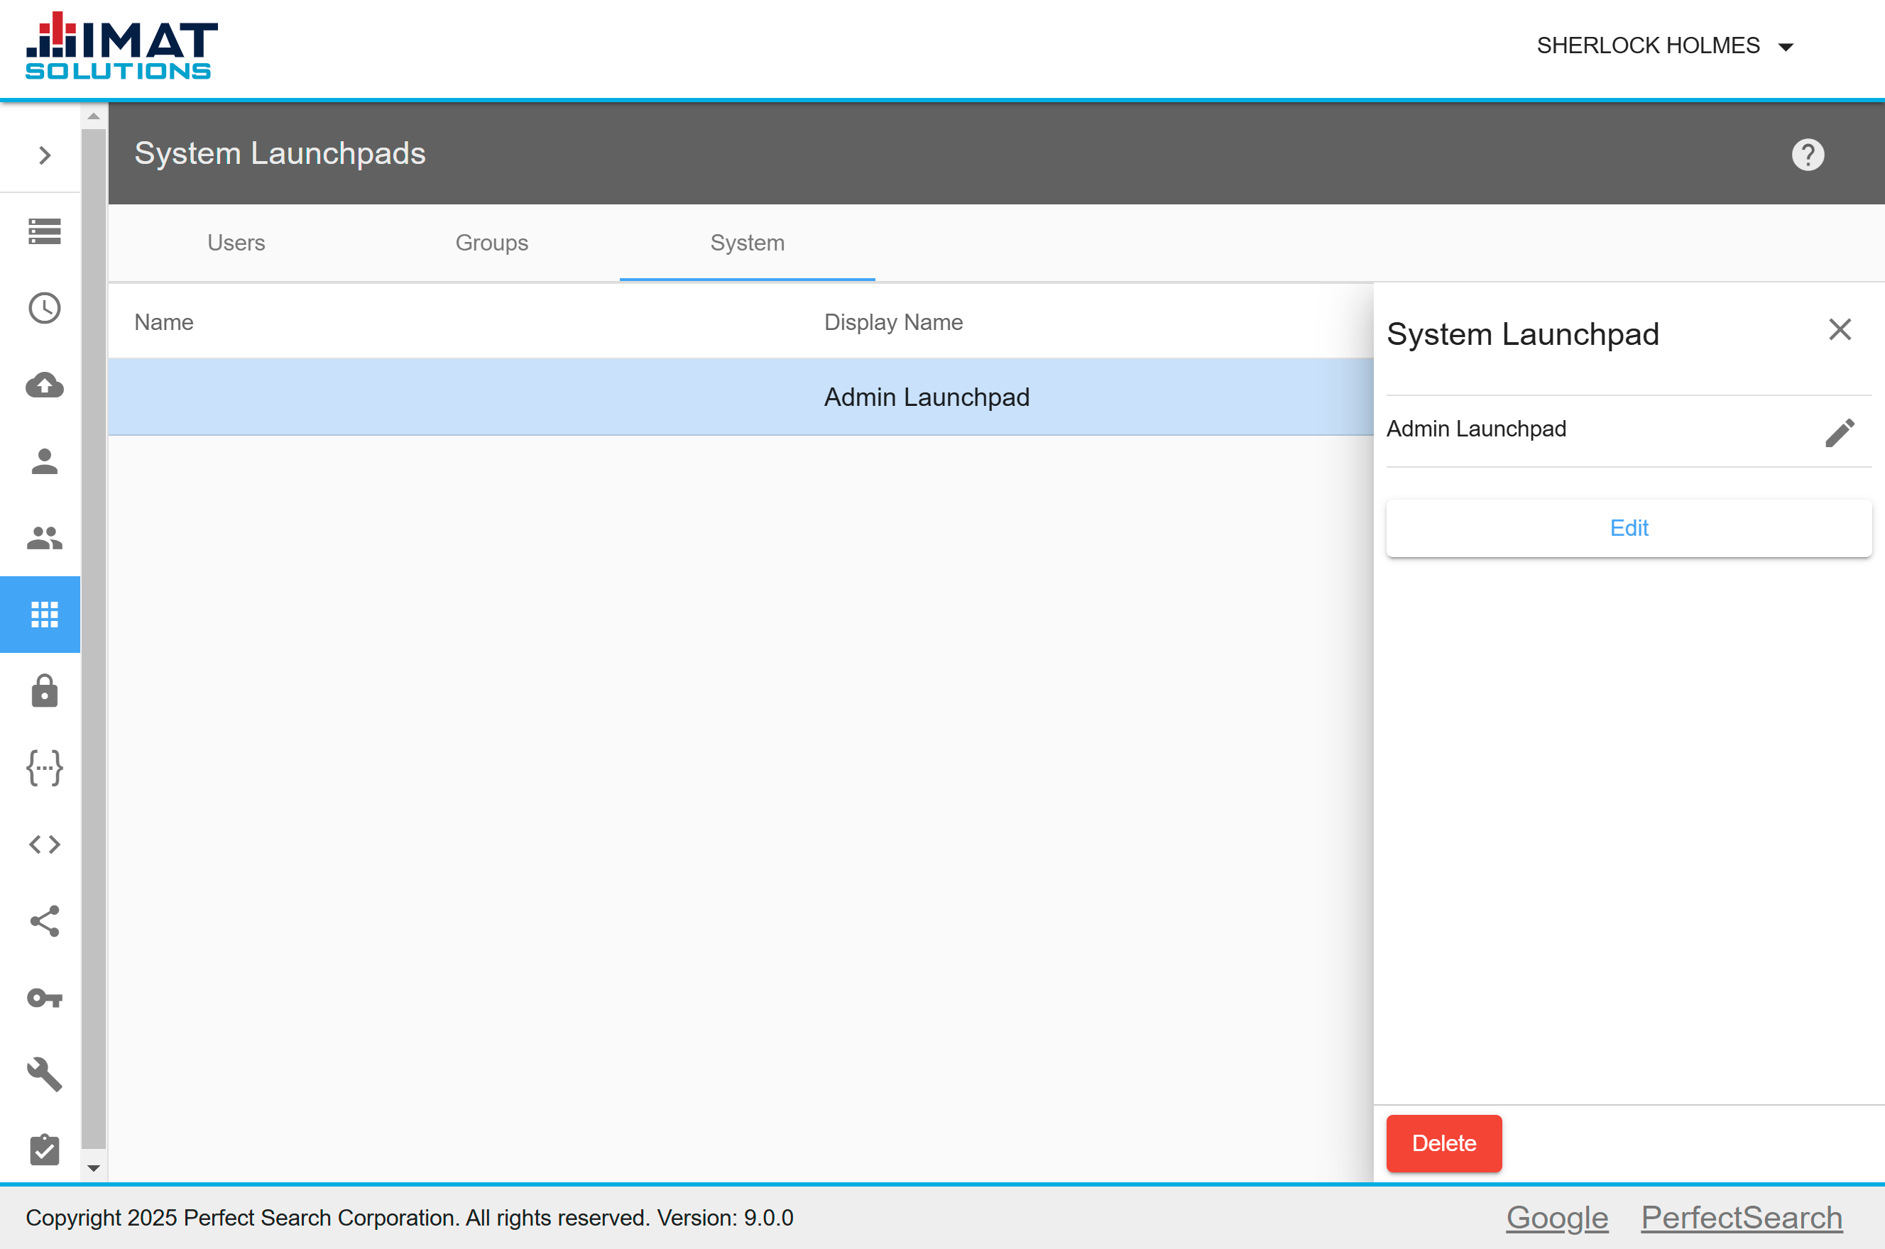Open the share sidebar icon

tap(45, 921)
